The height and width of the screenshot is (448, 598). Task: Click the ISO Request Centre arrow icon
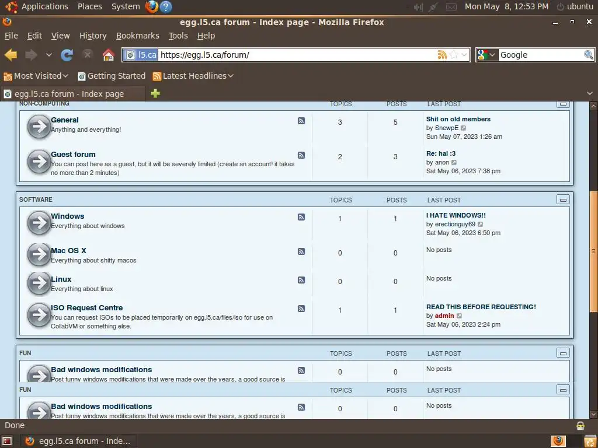pyautogui.click(x=39, y=314)
